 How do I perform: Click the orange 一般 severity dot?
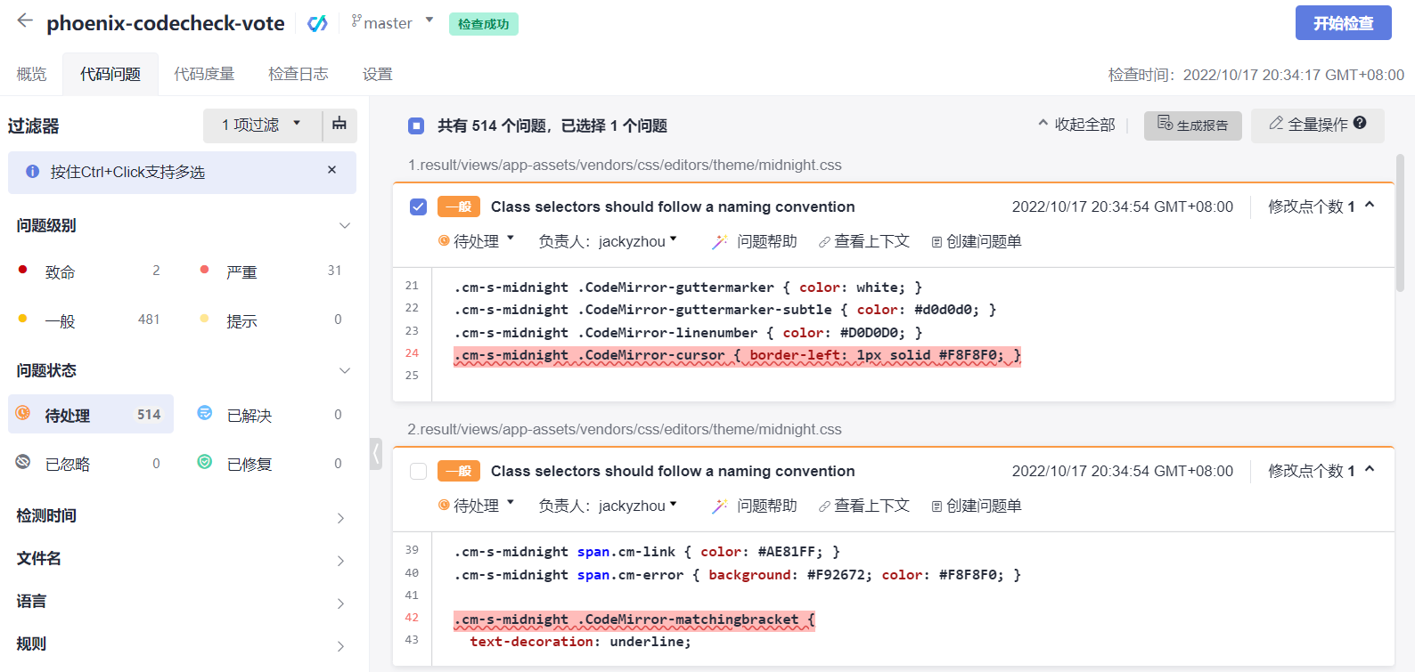22,319
